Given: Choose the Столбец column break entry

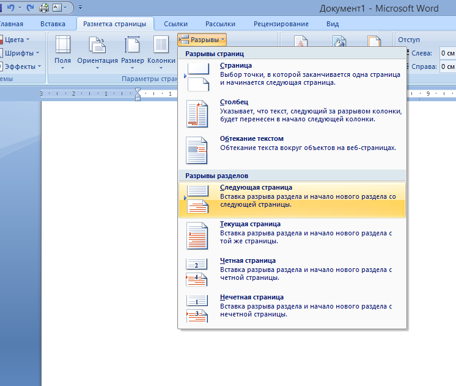Looking at the screenshot, I should coord(292,113).
